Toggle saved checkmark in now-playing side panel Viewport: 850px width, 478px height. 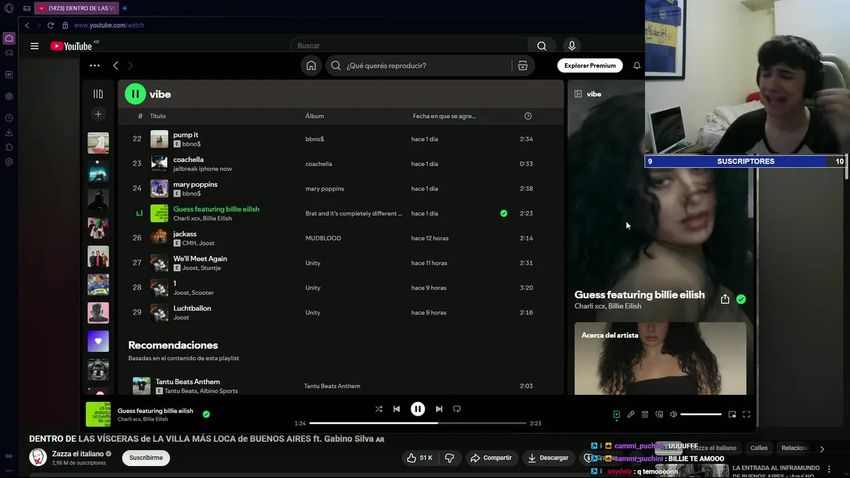coord(741,299)
